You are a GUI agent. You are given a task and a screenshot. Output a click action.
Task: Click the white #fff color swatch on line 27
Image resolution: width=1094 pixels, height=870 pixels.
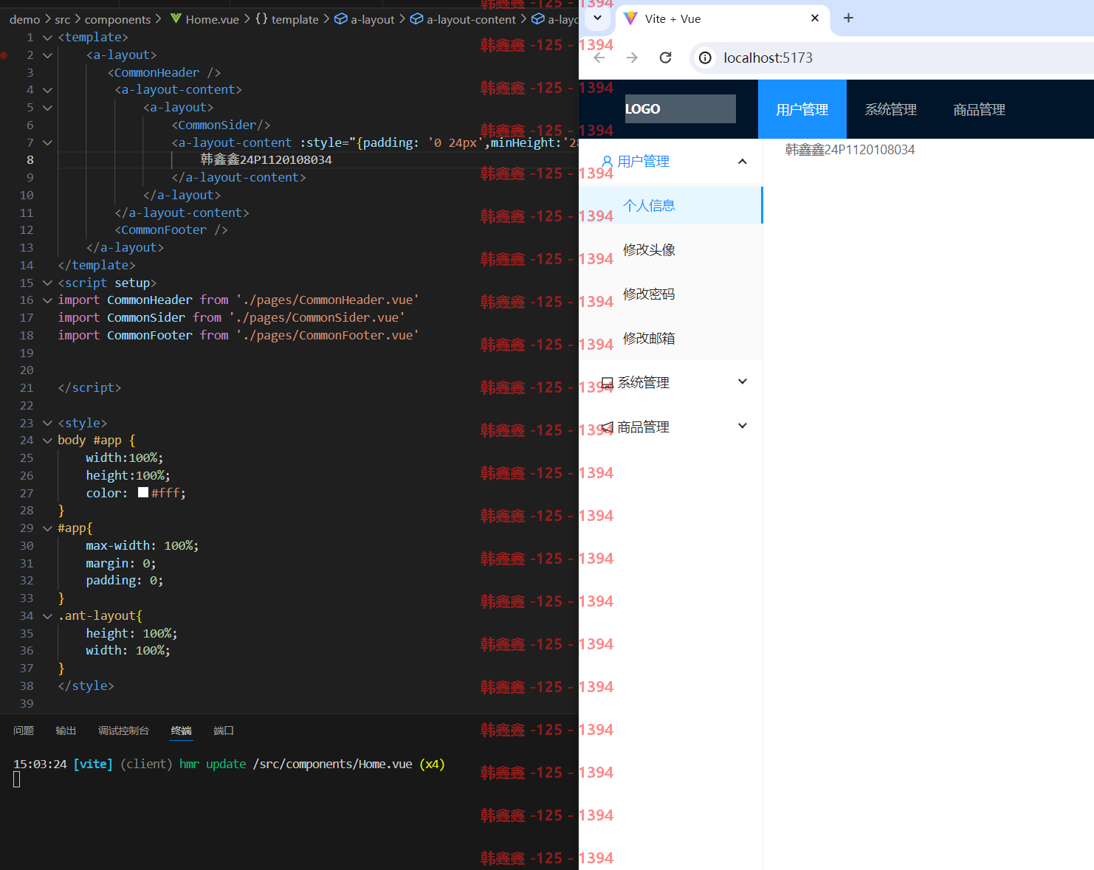(143, 492)
